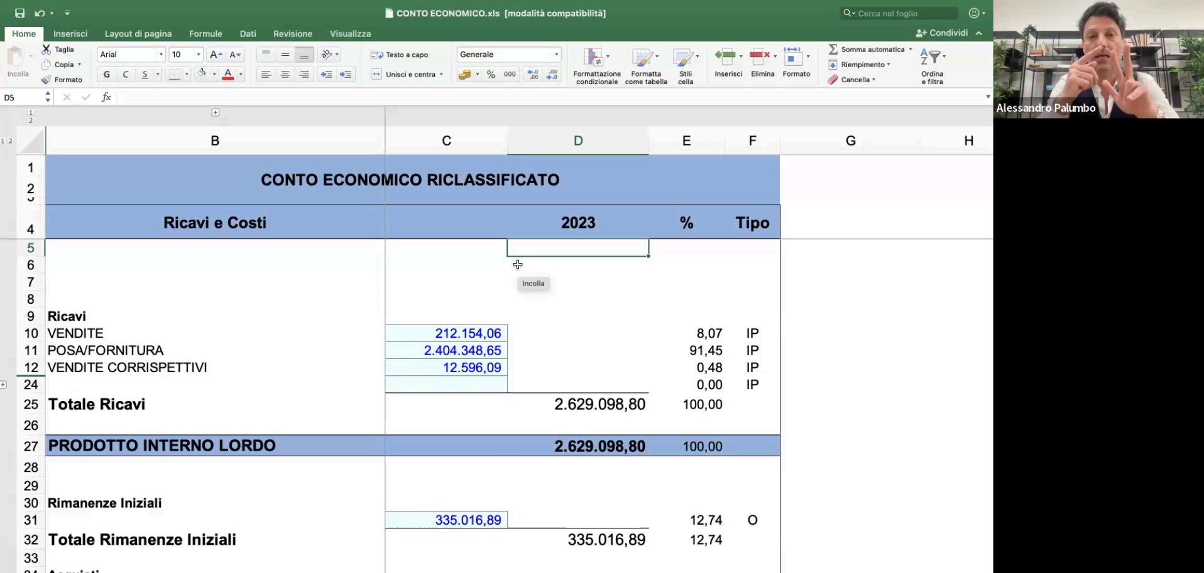Screen dimensions: 1204x573
Task: Open Layout di pagina tab
Action: pos(138,34)
